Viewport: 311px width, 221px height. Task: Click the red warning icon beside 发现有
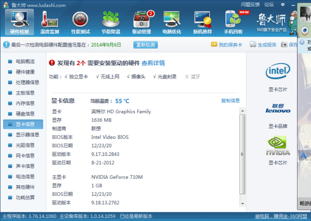coord(52,63)
